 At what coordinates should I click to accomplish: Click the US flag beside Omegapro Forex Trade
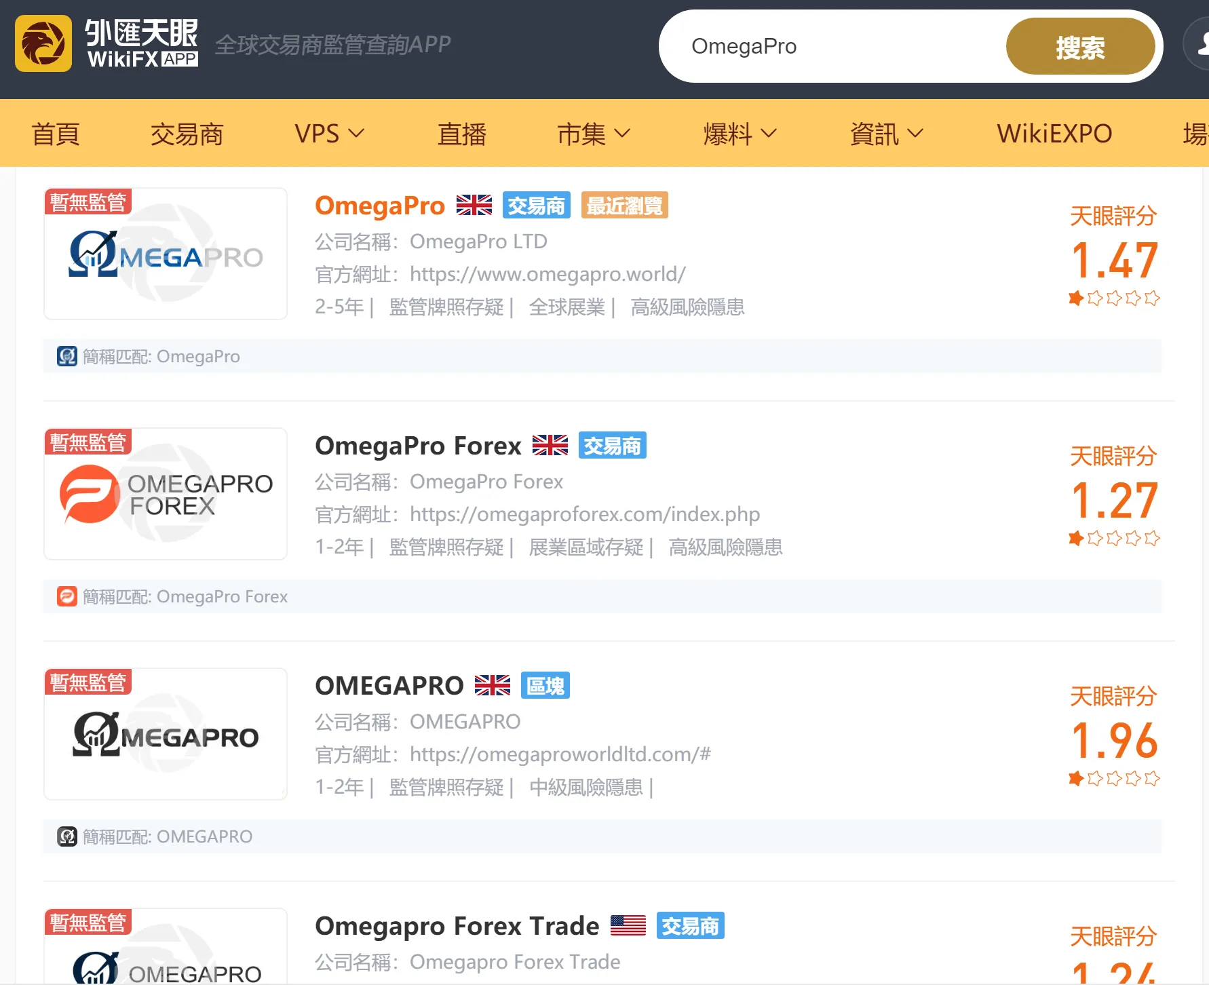pos(628,925)
